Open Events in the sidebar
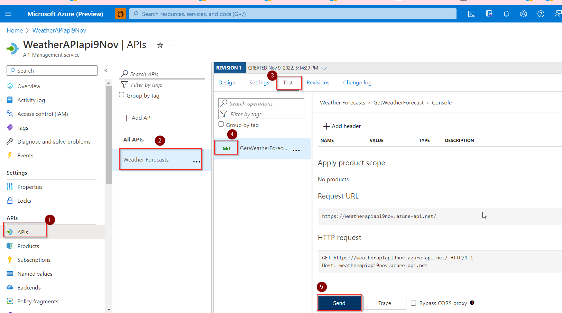The height and width of the screenshot is (313, 562). 25,156
